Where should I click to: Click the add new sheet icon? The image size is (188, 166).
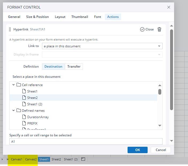pyautogui.click(x=83, y=159)
